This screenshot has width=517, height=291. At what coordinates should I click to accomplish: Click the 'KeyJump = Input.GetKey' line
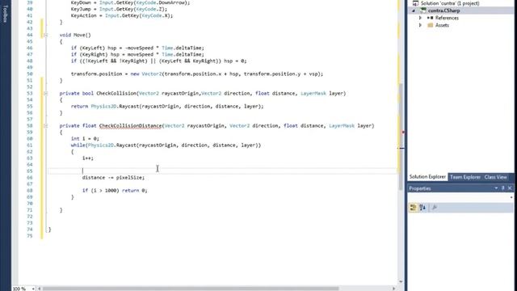point(119,9)
